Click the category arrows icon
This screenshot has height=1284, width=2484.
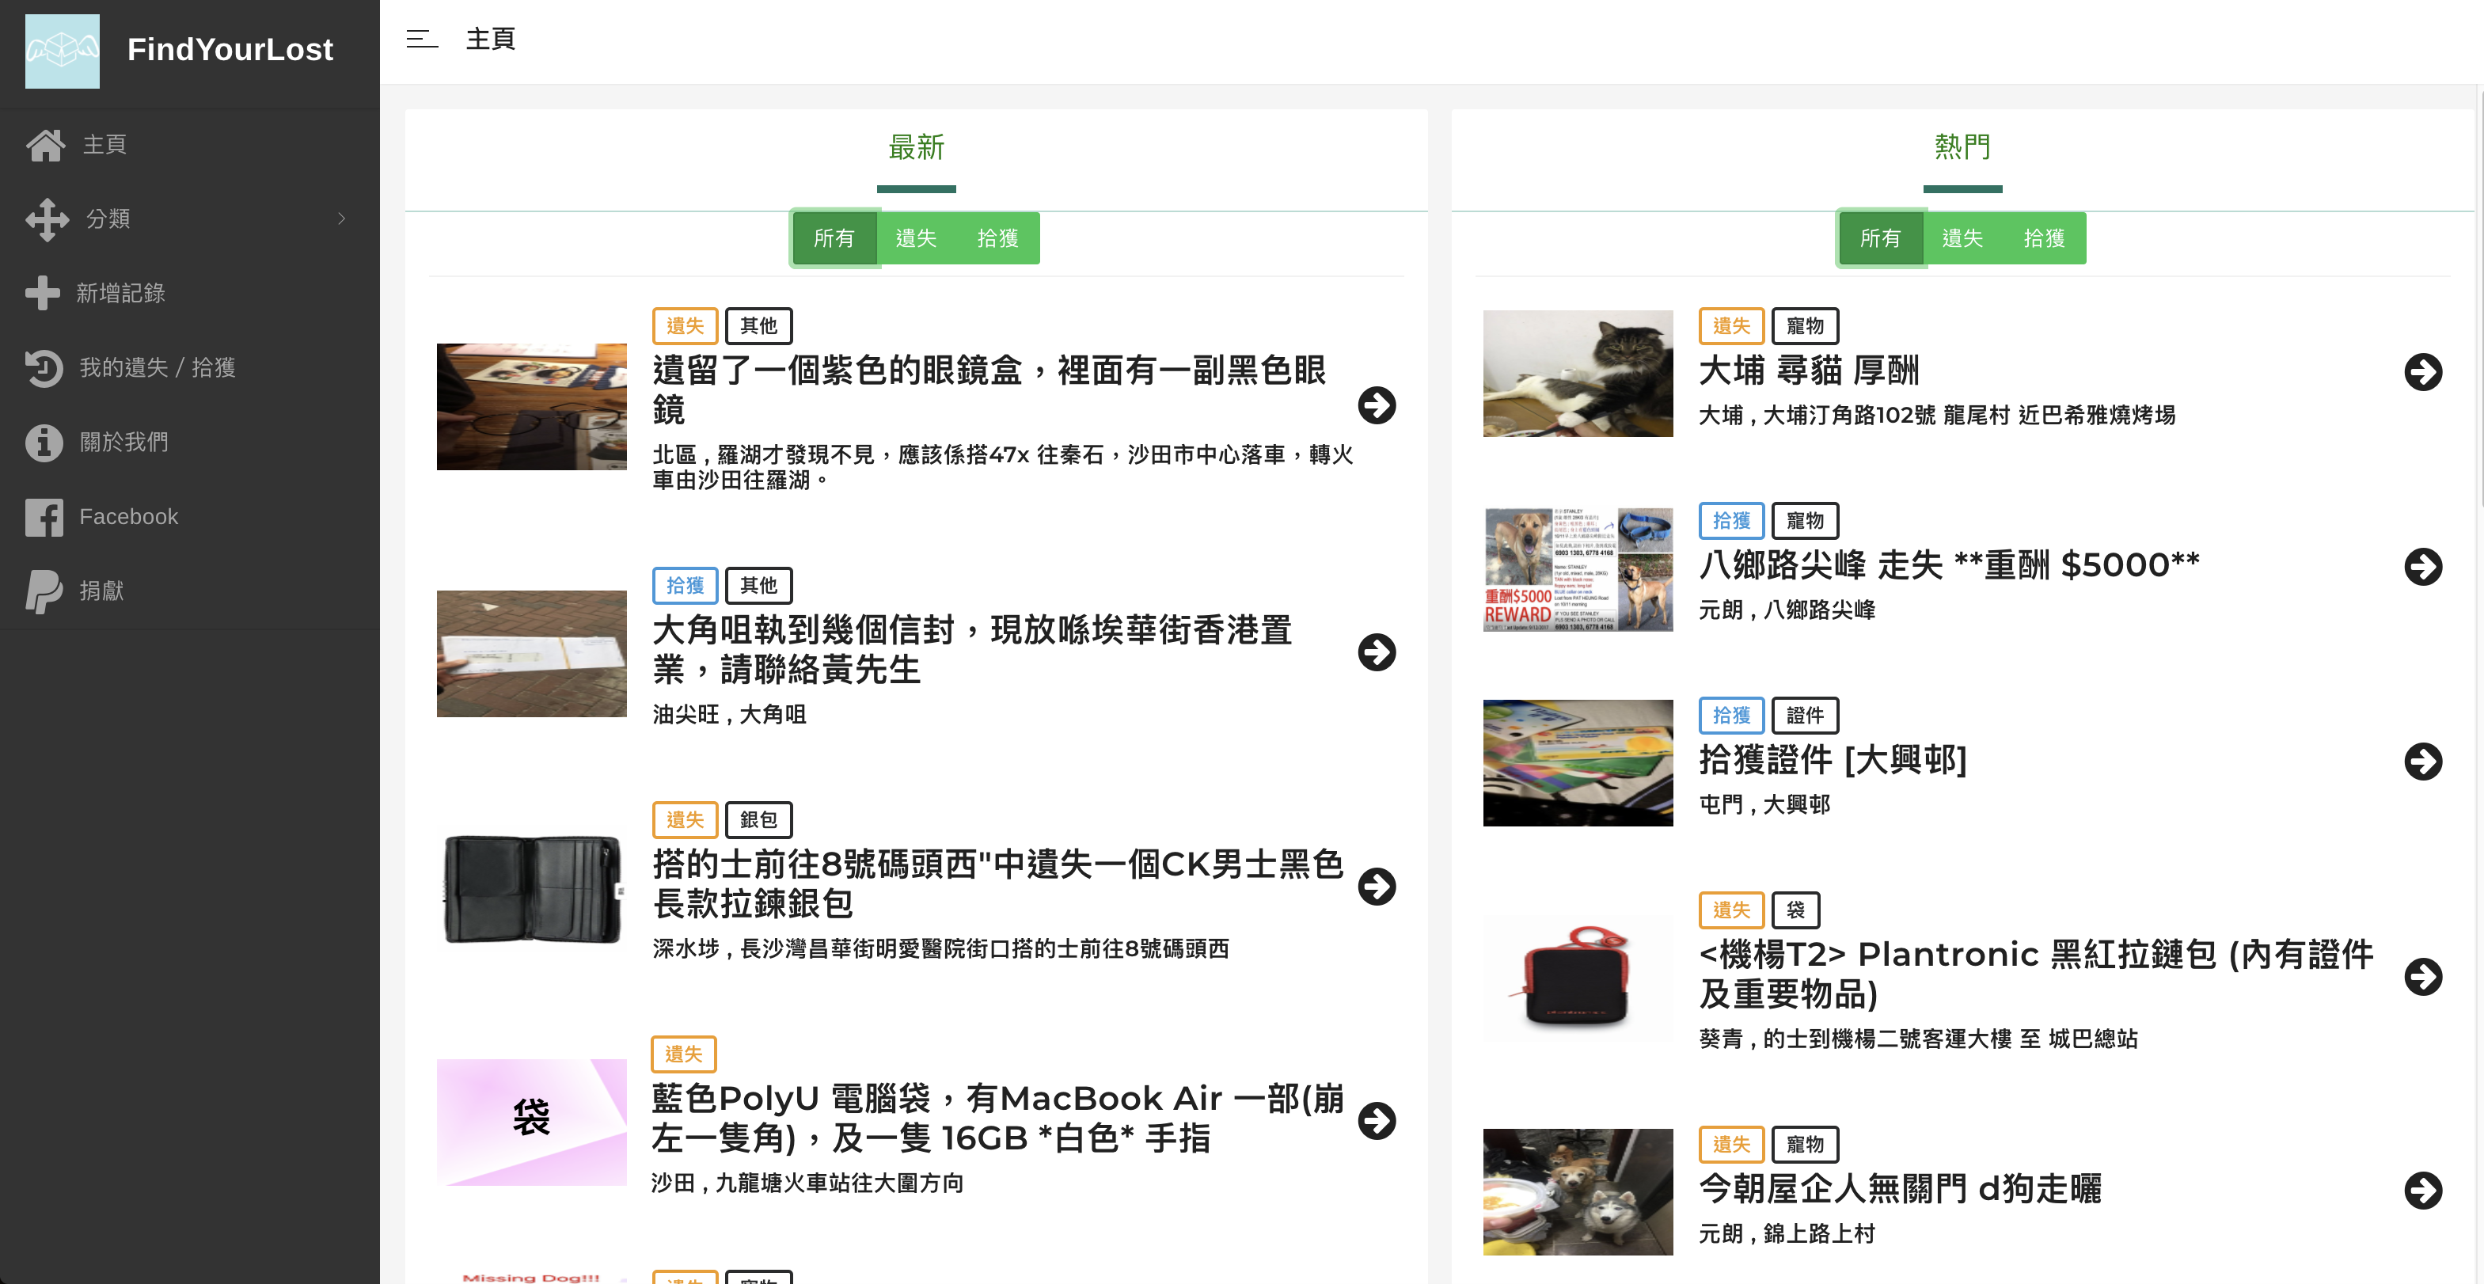47,218
